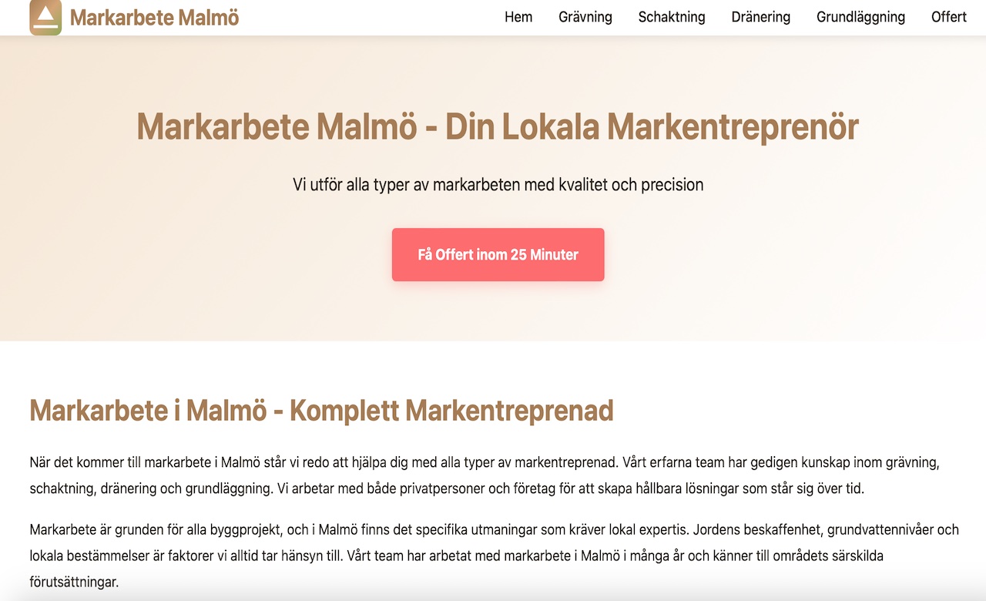Click the main hero heading text

pos(497,126)
